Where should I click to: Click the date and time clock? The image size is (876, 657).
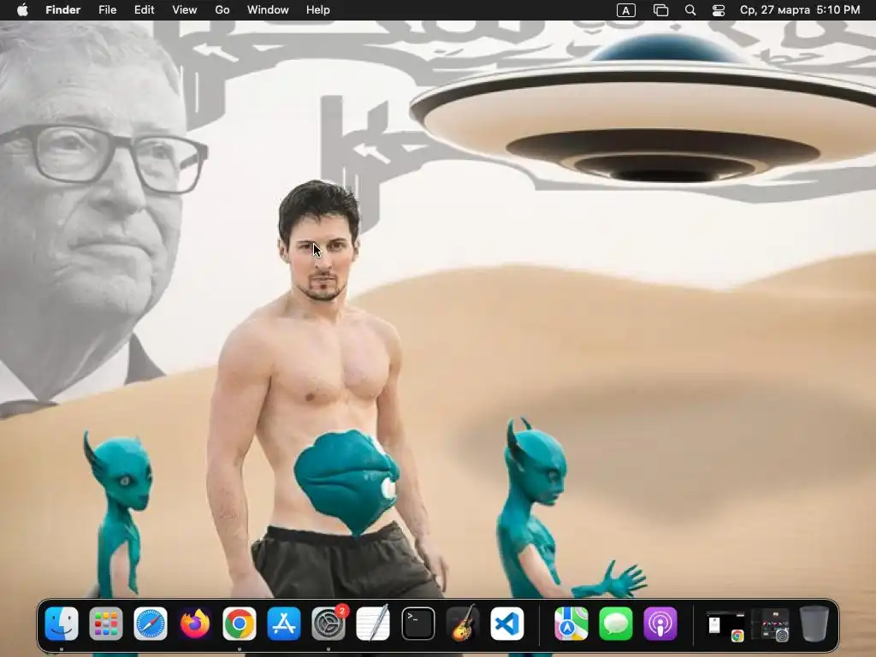pyautogui.click(x=800, y=10)
